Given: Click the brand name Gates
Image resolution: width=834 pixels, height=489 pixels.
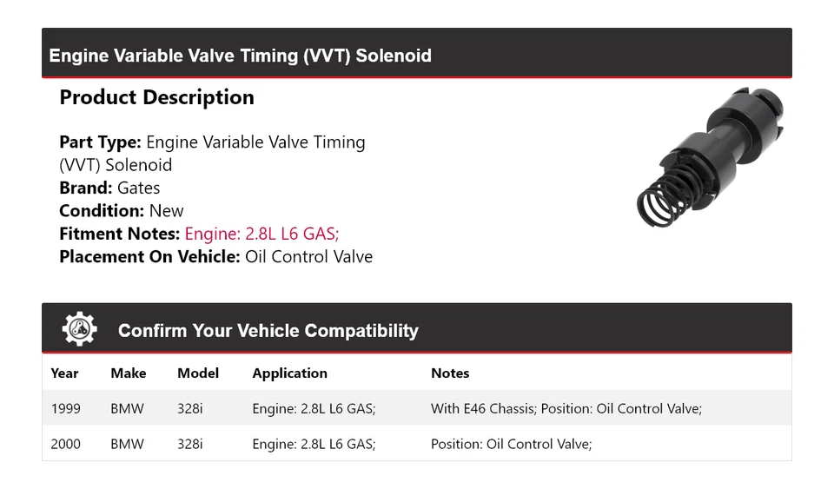Looking at the screenshot, I should 139,188.
